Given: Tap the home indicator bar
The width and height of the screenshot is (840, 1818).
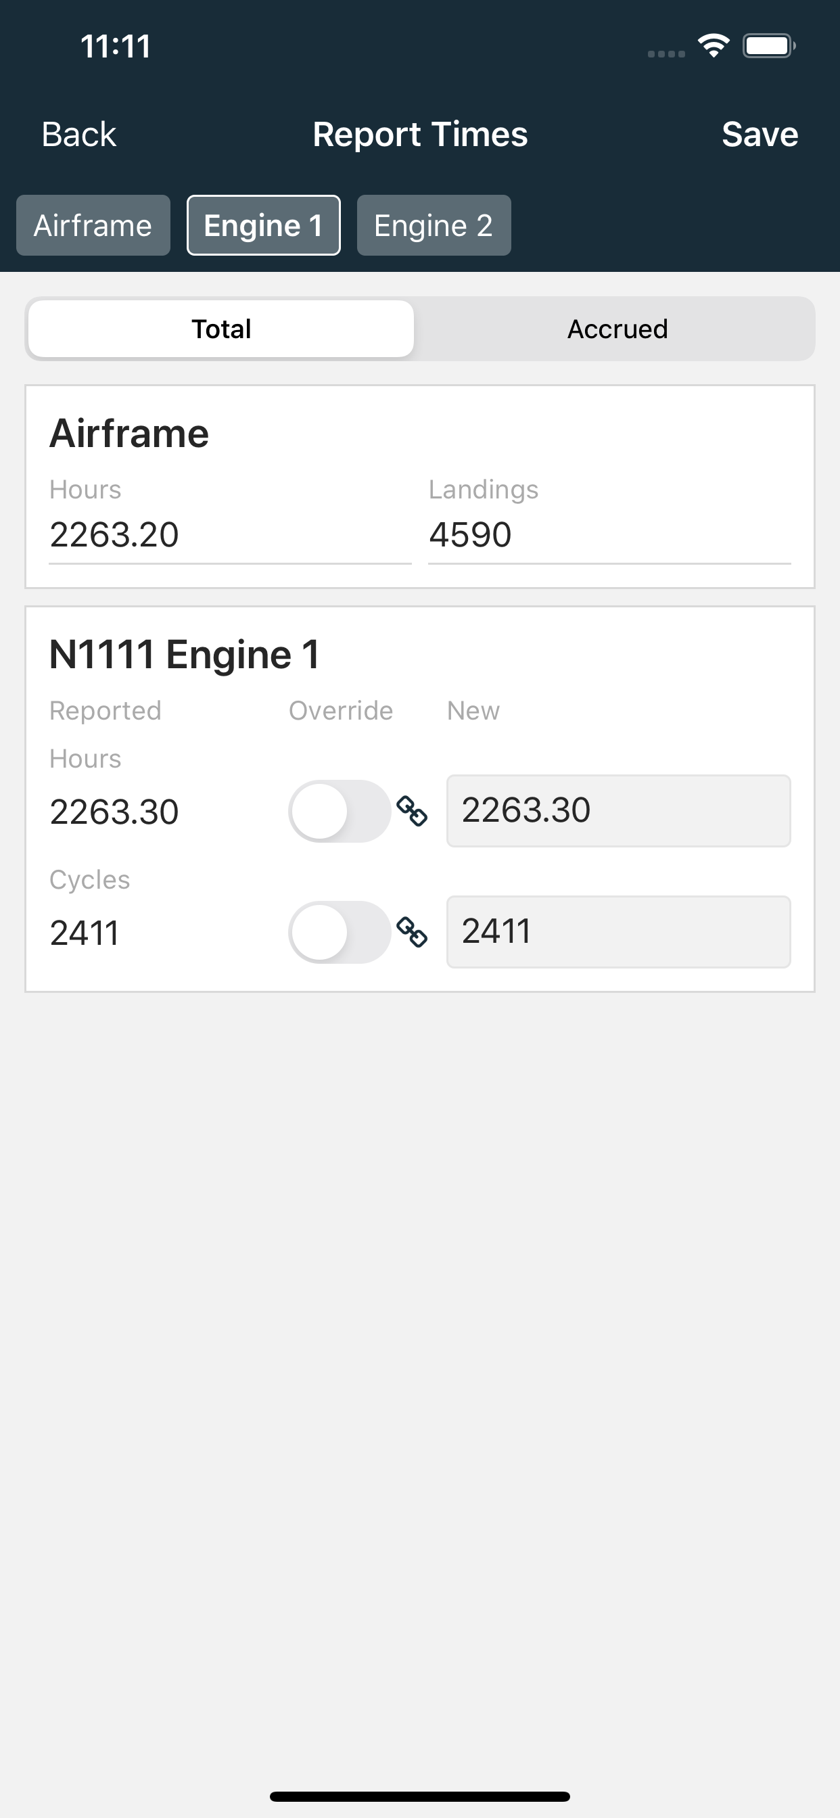Looking at the screenshot, I should pyautogui.click(x=420, y=1796).
